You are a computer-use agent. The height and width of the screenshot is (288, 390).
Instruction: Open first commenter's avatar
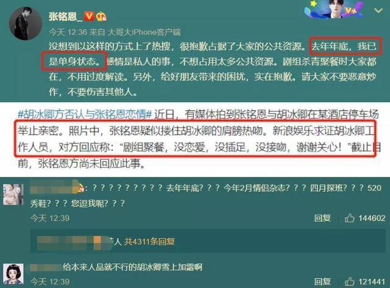coord(13,194)
